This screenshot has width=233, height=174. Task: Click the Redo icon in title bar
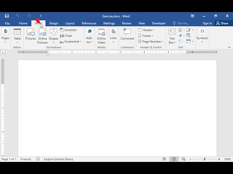point(29,15)
